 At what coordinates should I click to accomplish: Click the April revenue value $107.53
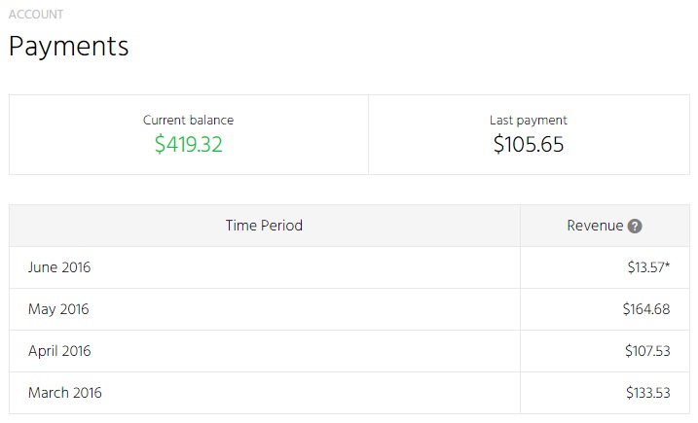coord(647,351)
